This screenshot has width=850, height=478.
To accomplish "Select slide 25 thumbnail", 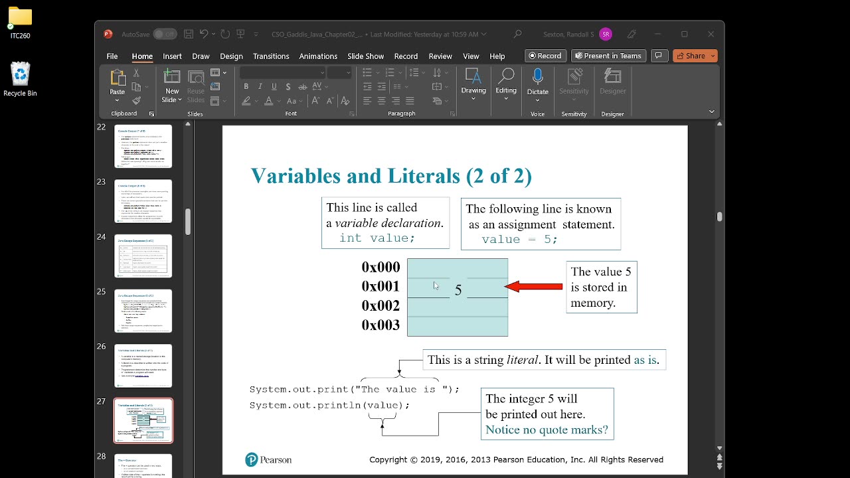I will coord(143,311).
